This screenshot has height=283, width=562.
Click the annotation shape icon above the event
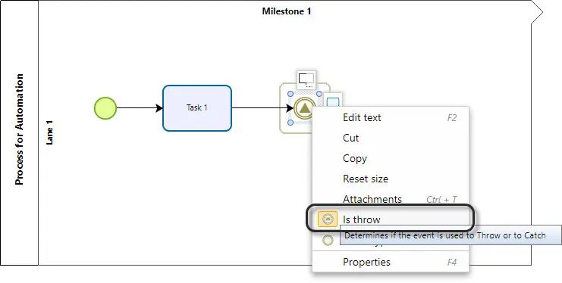click(x=306, y=79)
